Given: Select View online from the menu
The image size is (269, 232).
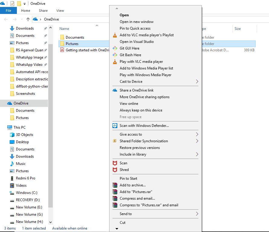Looking at the screenshot, I should [x=128, y=103].
